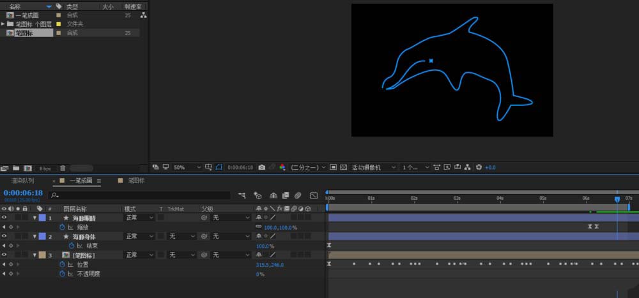Click the 海豚眼睛 layer label color swatch
Screen dimensions: 639x298
[42, 218]
